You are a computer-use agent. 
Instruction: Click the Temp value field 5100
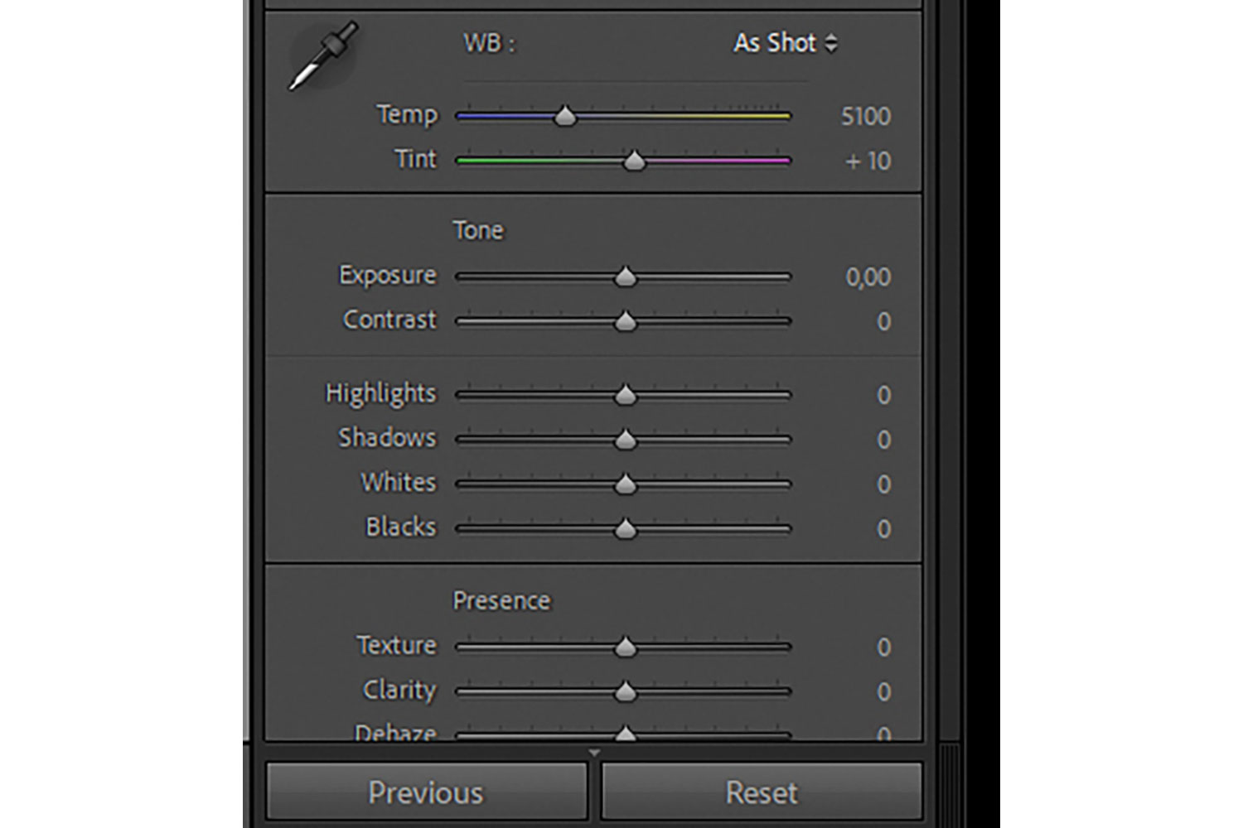tap(865, 116)
